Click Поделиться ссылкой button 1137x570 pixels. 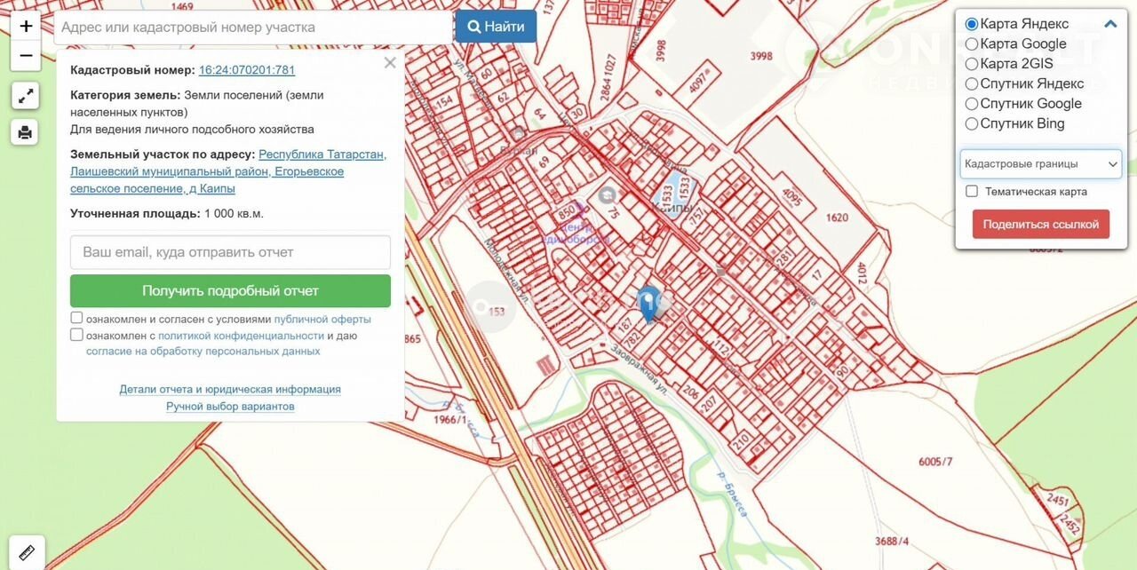(x=1041, y=224)
